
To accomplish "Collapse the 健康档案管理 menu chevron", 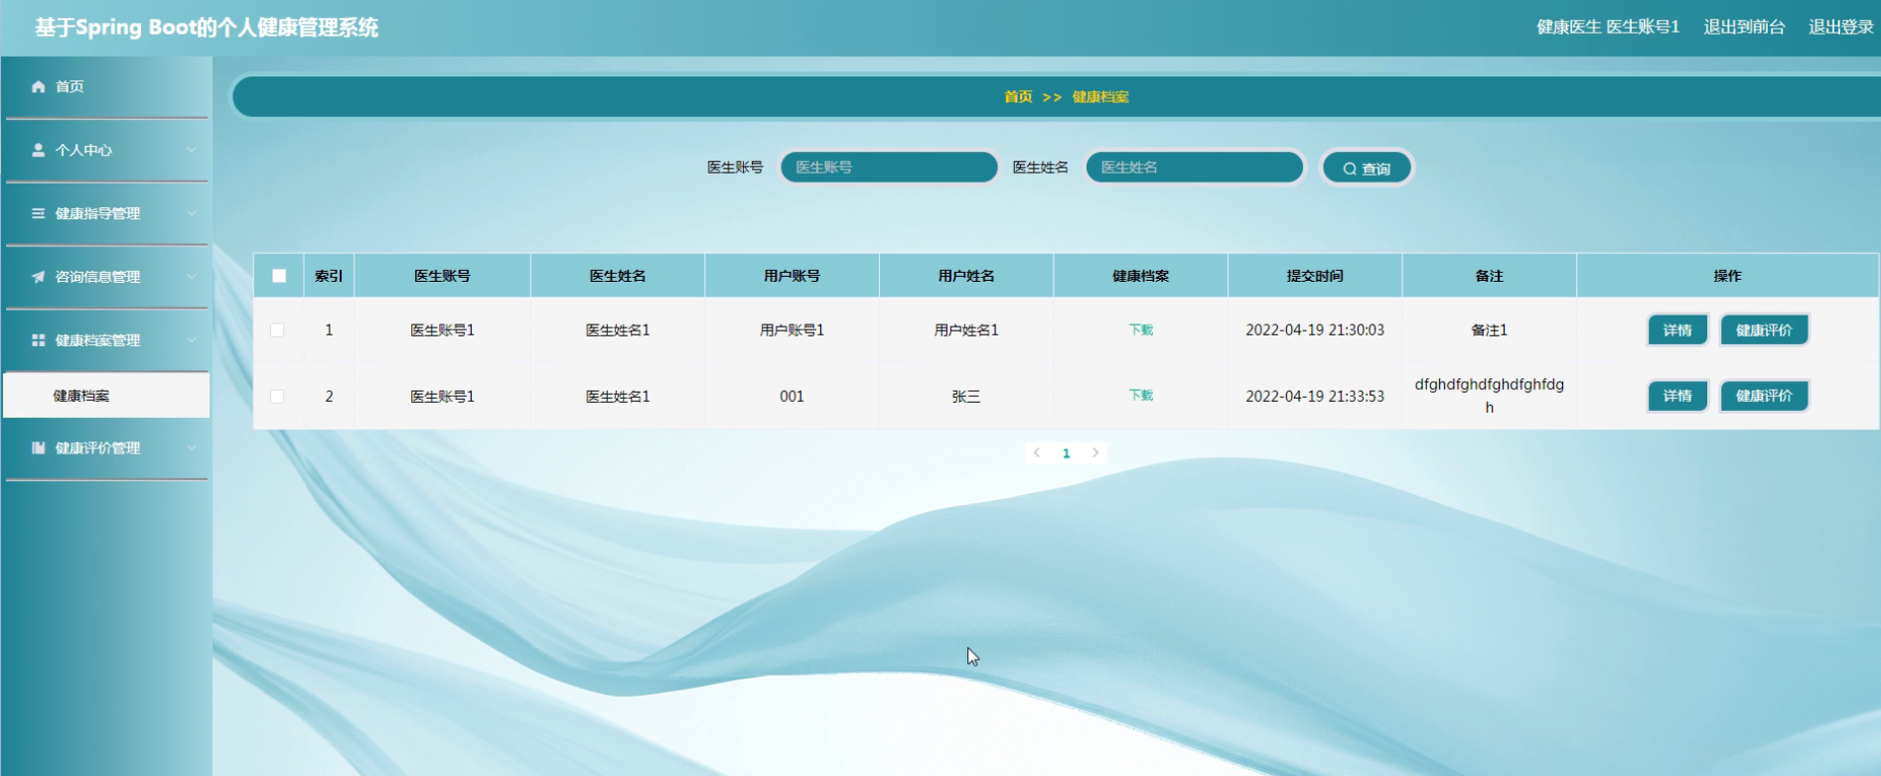I will [x=192, y=340].
